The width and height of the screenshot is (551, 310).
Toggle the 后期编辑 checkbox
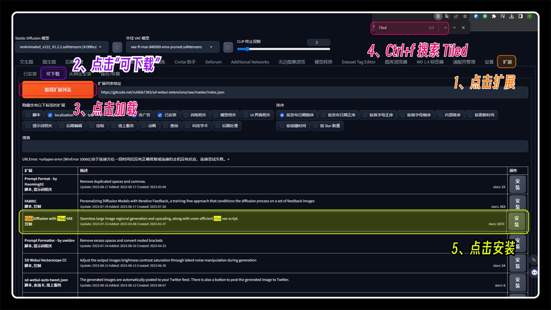pyautogui.click(x=62, y=126)
